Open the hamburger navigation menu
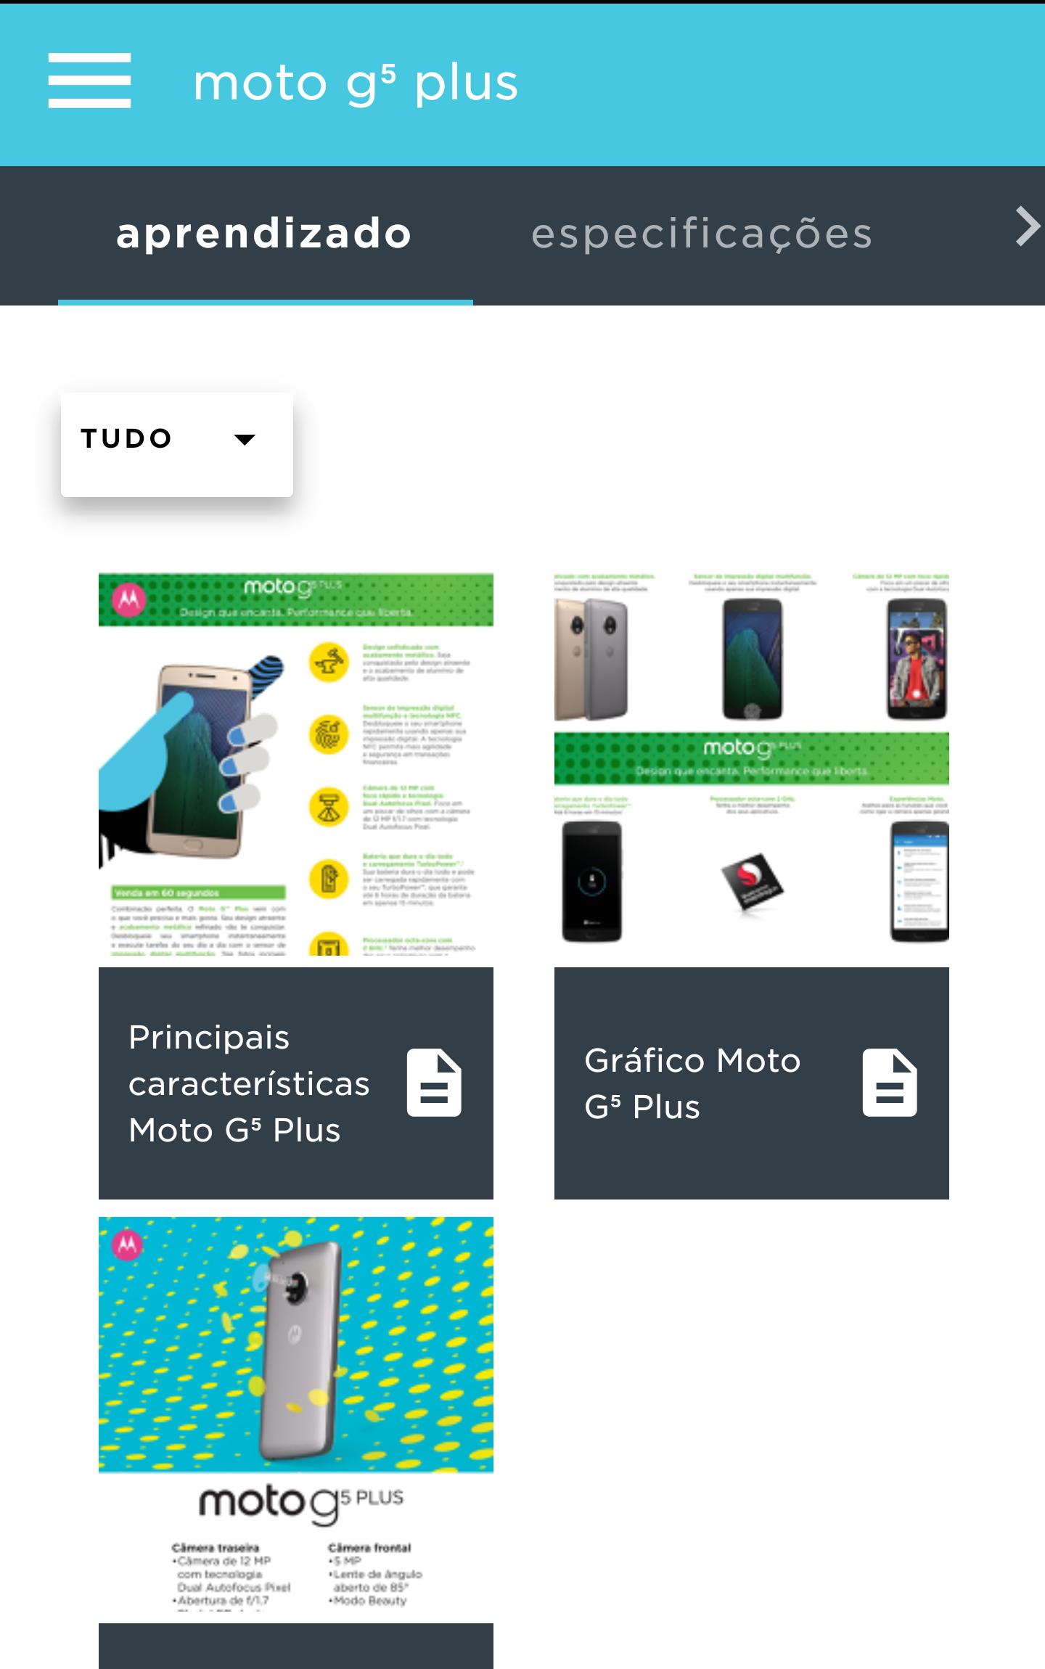This screenshot has height=1669, width=1045. tap(89, 81)
